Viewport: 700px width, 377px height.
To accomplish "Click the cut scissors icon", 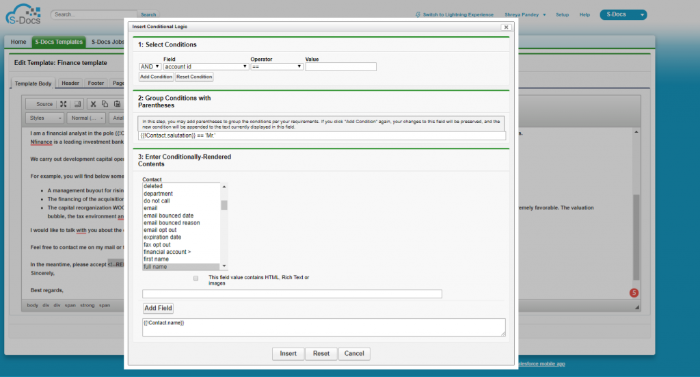I will [93, 104].
